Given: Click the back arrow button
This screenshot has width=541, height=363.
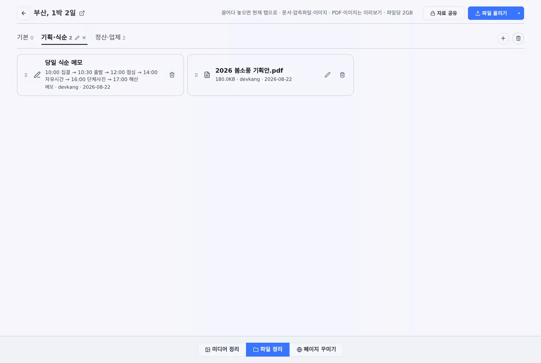Looking at the screenshot, I should pyautogui.click(x=24, y=13).
